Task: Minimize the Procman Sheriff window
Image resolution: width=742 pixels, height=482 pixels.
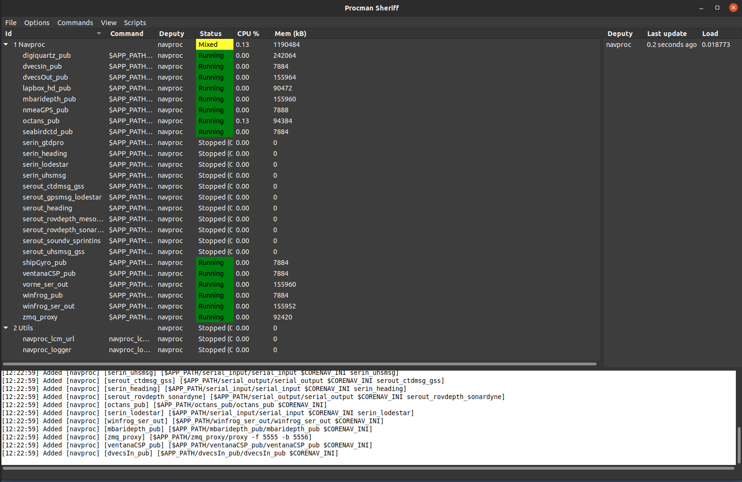Action: (701, 8)
